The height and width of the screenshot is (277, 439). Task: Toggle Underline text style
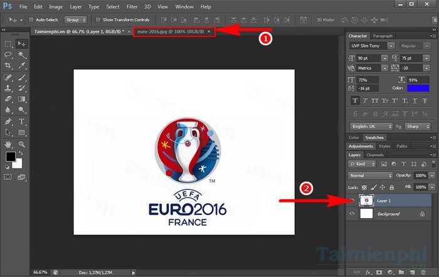(x=415, y=101)
